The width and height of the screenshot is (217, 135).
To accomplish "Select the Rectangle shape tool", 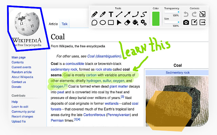I will (x=111, y=23).
